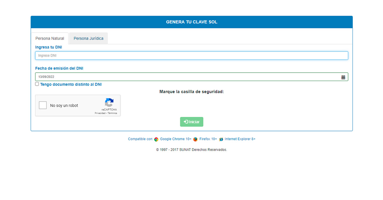Click the GENERA TU CLAVE SOL header bar
This screenshot has height=200, width=383.
(x=191, y=22)
